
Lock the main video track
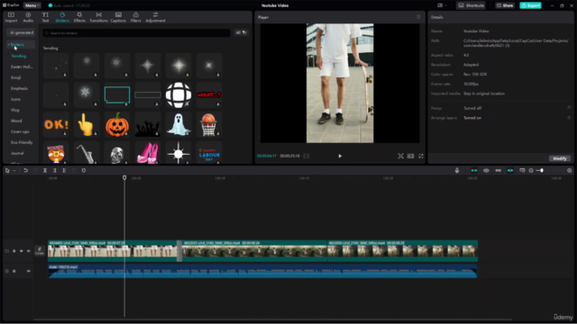click(14, 251)
